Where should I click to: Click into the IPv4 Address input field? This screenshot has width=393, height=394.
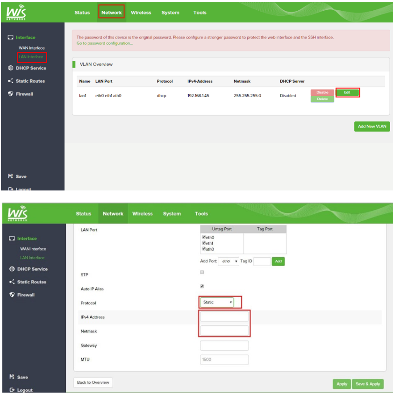pos(224,317)
